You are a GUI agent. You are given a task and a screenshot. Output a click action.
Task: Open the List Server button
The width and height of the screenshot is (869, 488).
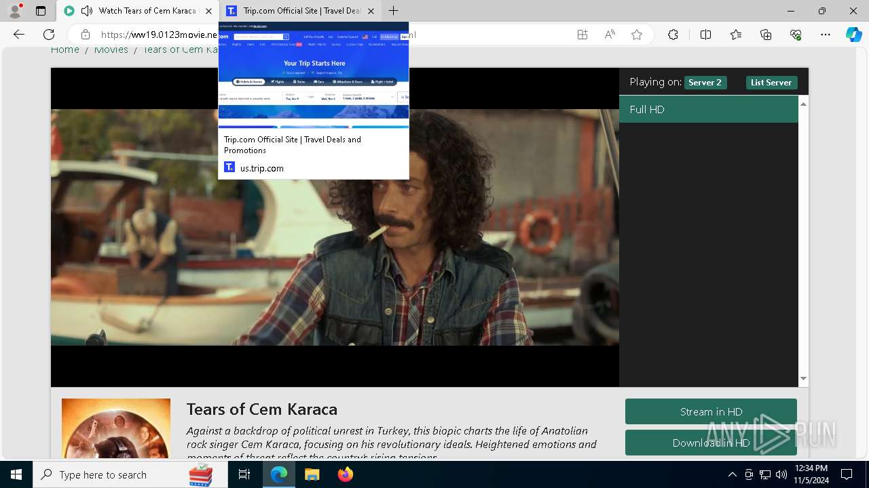click(x=771, y=83)
